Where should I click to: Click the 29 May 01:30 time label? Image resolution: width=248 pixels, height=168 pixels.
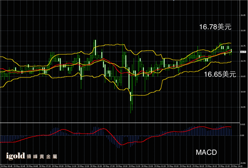(x=161, y=166)
